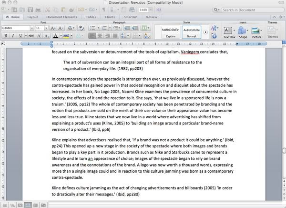Open ribbon settings gear dropdown
This screenshot has width=286, height=208.
282,17
